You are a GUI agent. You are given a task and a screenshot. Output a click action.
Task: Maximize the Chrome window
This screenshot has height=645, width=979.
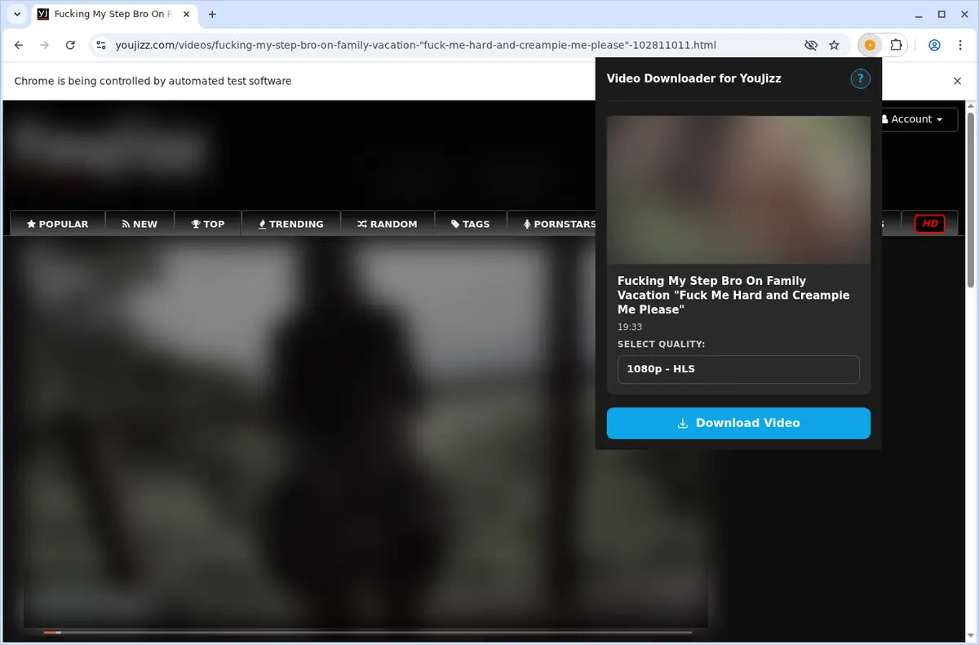point(941,14)
